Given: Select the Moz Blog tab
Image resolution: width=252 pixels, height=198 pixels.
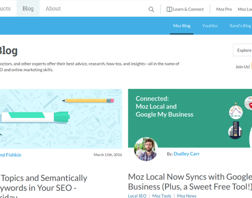Looking at the screenshot, I should pos(181,26).
